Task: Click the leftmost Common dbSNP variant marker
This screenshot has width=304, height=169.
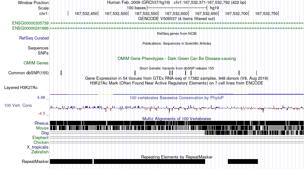Action: tap(61, 73)
